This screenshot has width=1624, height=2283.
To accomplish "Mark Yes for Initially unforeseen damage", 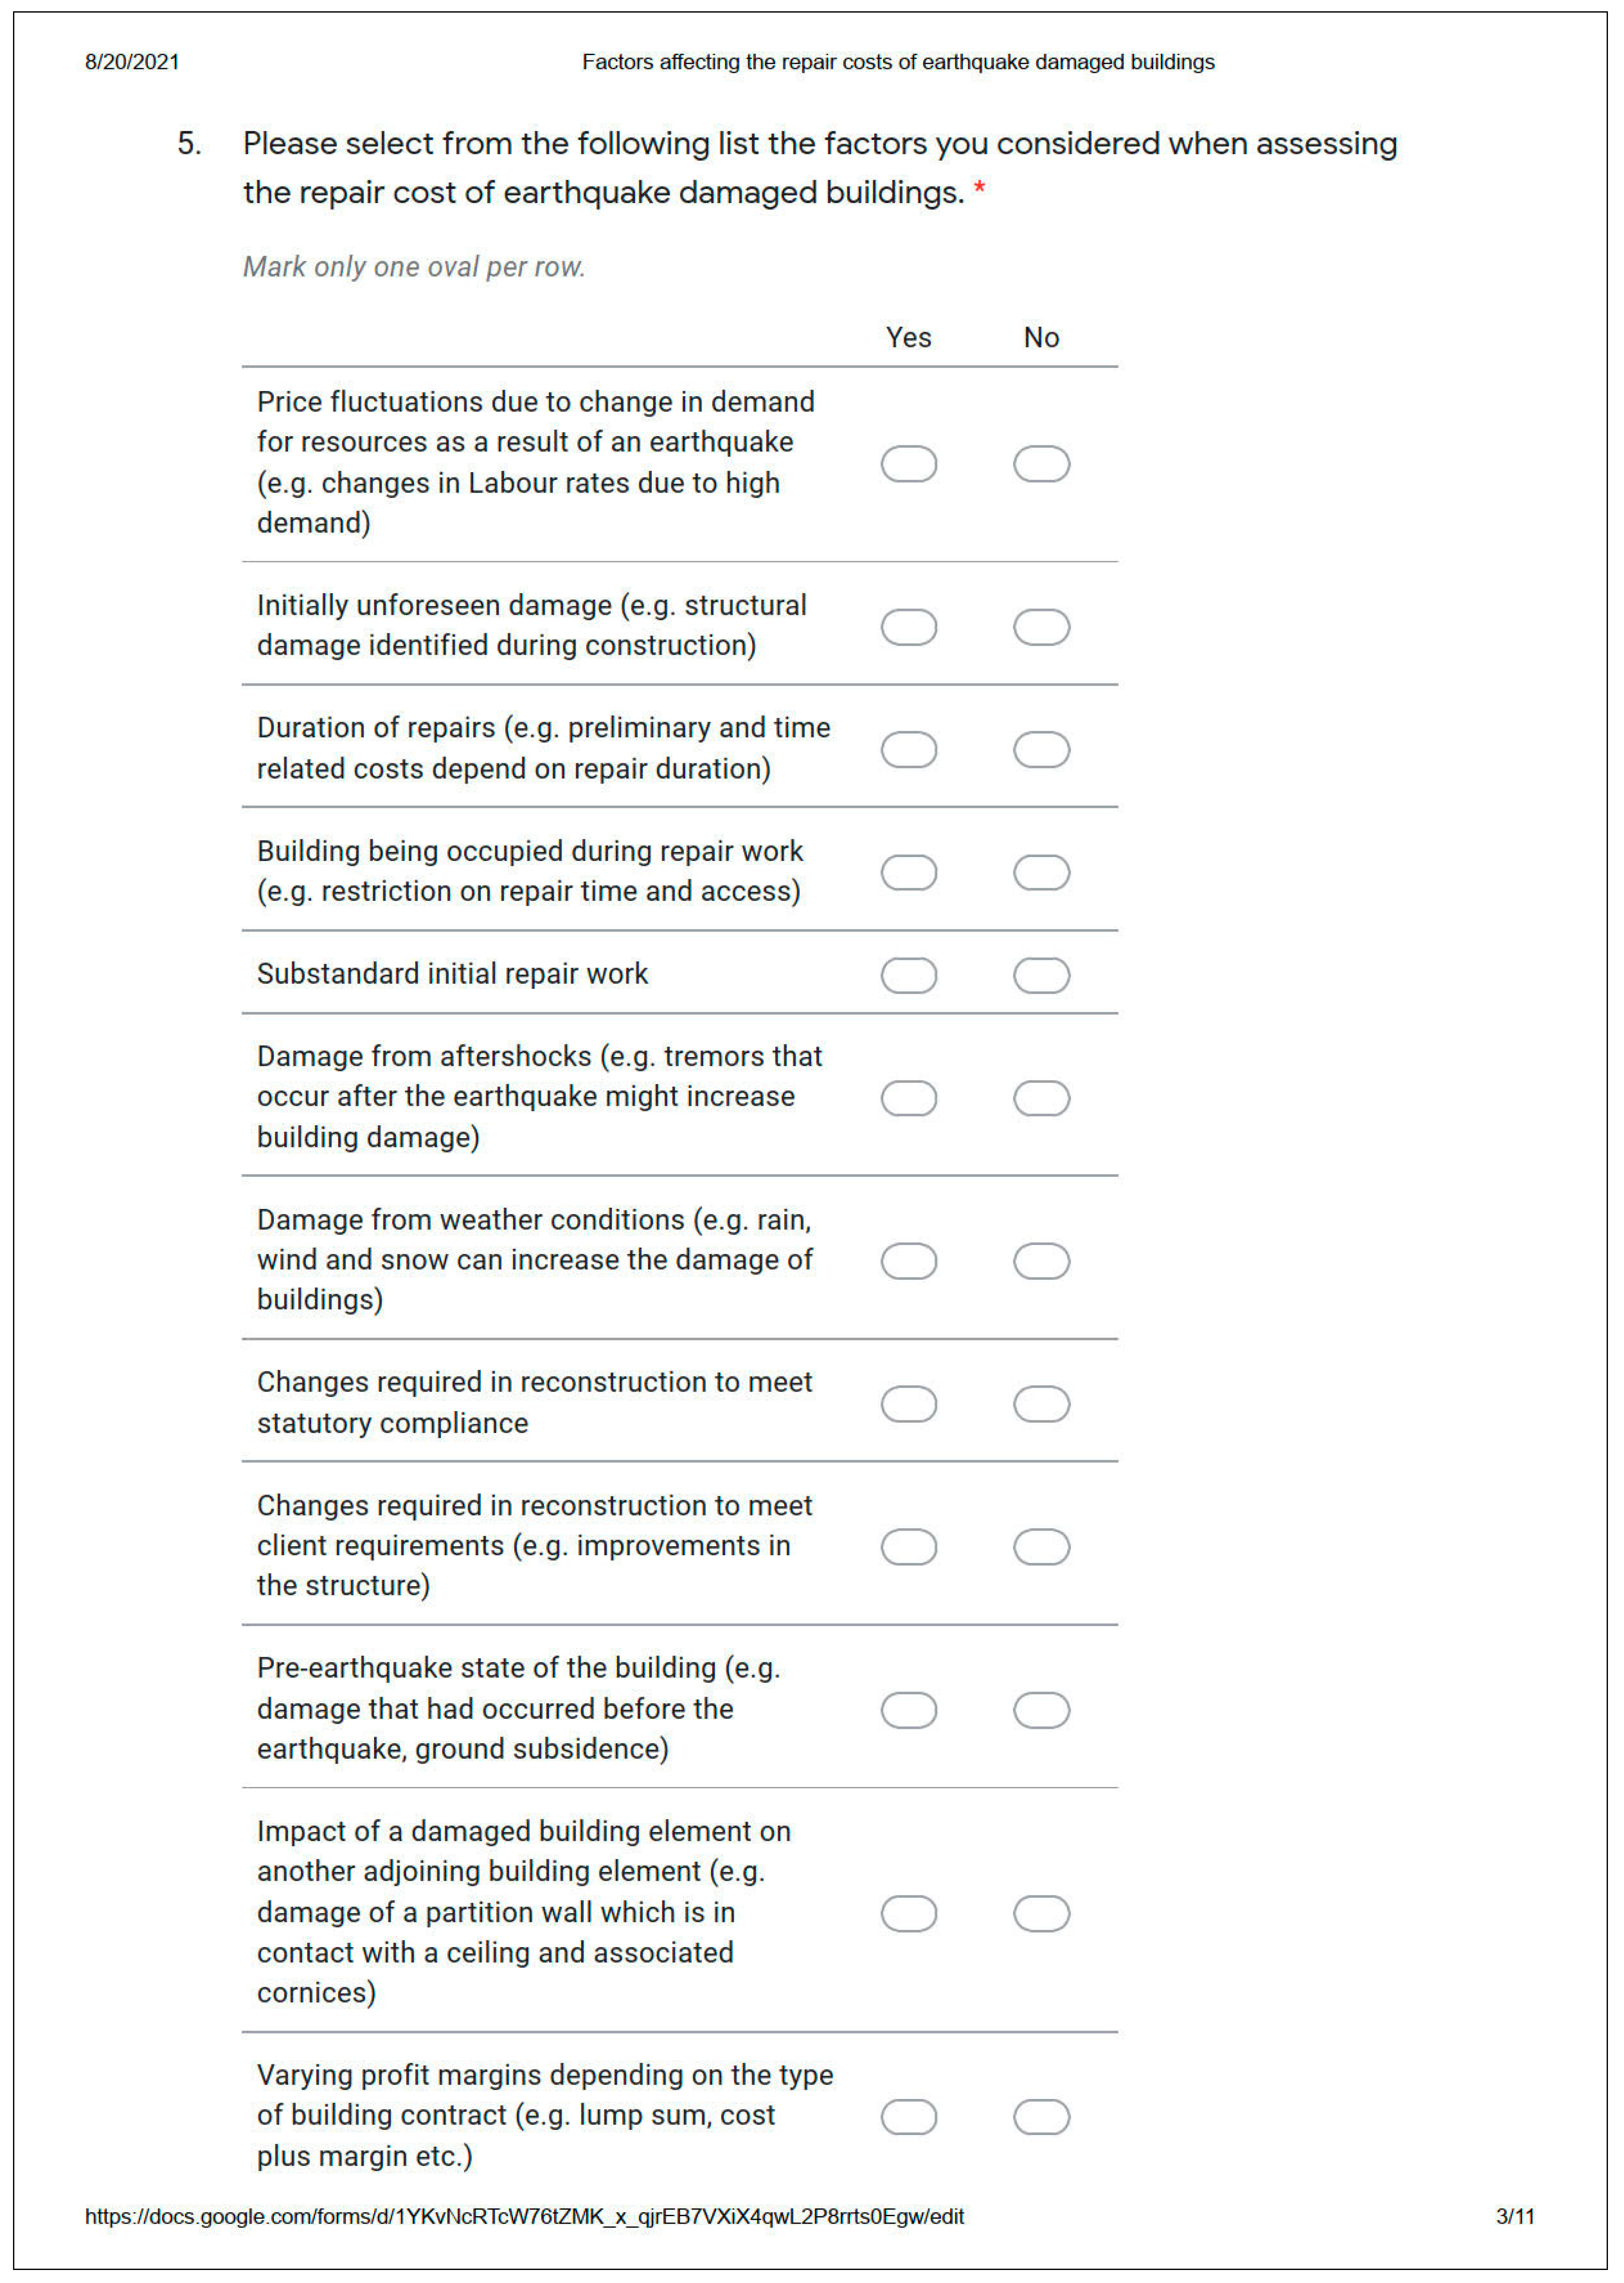I will [908, 627].
